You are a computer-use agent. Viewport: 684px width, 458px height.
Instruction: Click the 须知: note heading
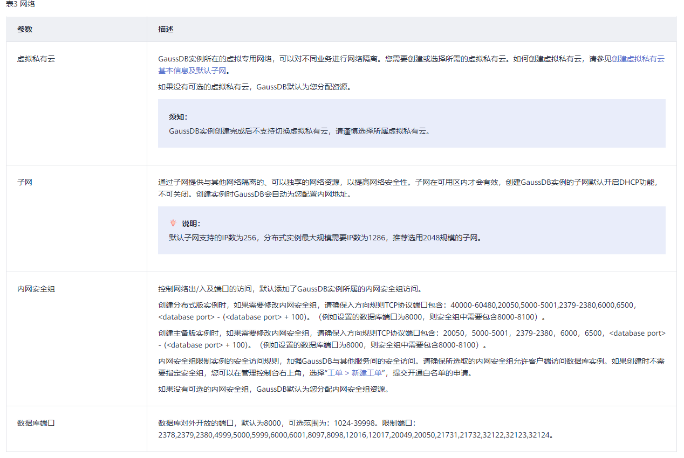click(x=178, y=117)
